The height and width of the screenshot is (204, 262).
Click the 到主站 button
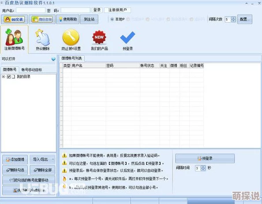[89, 19]
